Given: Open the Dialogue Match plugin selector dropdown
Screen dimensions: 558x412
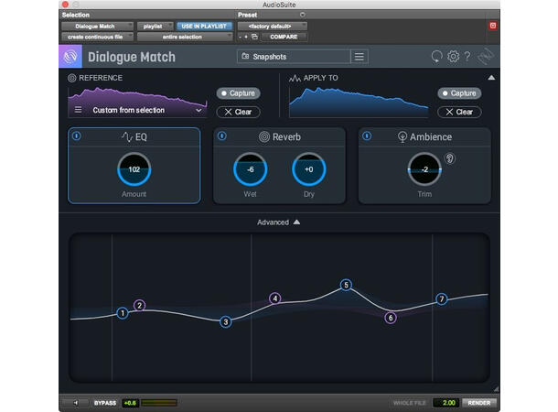Looking at the screenshot, I should [x=98, y=26].
